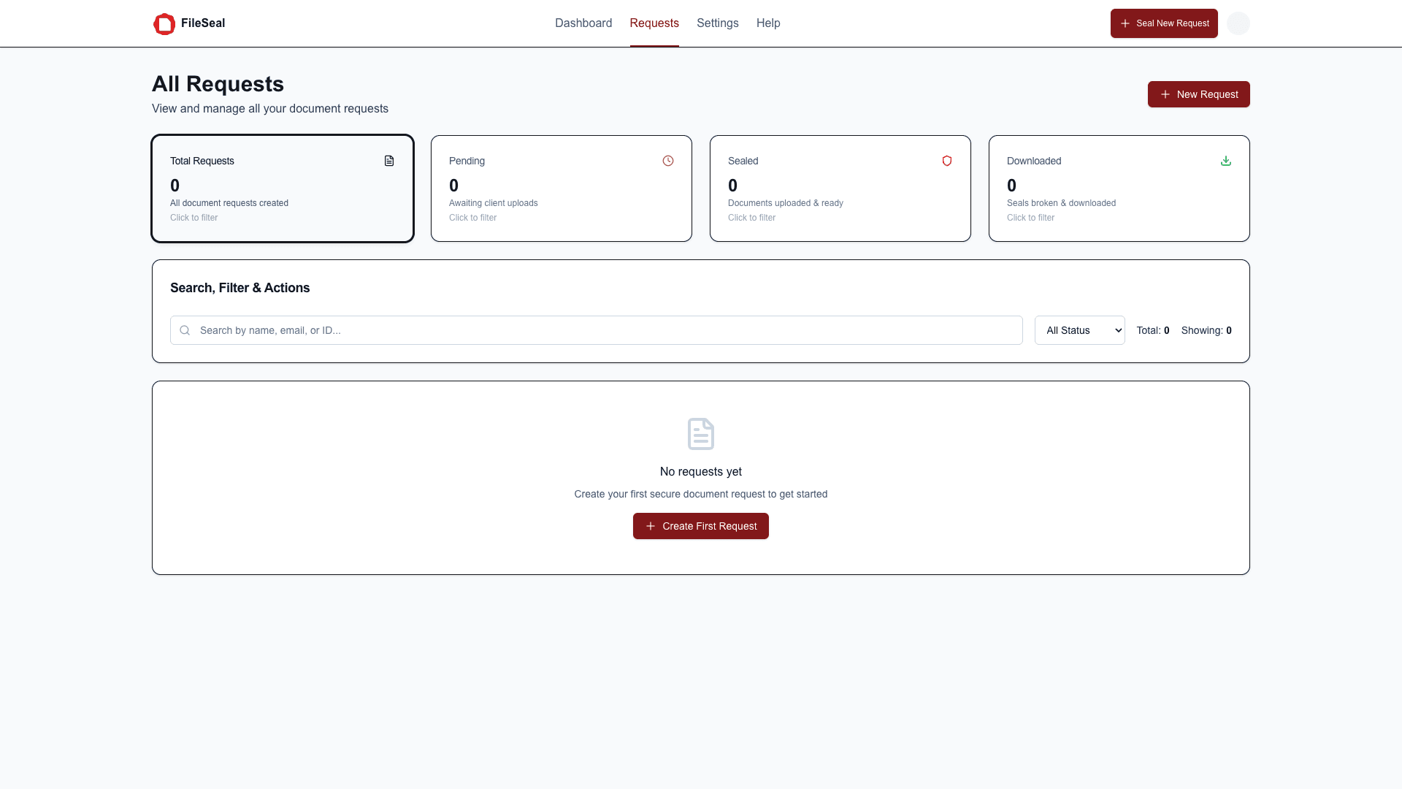The image size is (1402, 789).
Task: Click the Pending clock icon
Action: click(668, 161)
